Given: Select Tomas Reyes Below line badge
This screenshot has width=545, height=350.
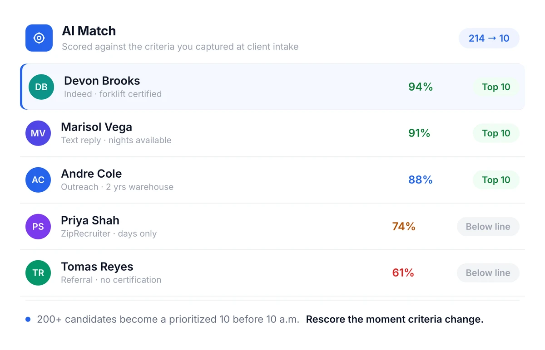Looking at the screenshot, I should (x=488, y=273).
